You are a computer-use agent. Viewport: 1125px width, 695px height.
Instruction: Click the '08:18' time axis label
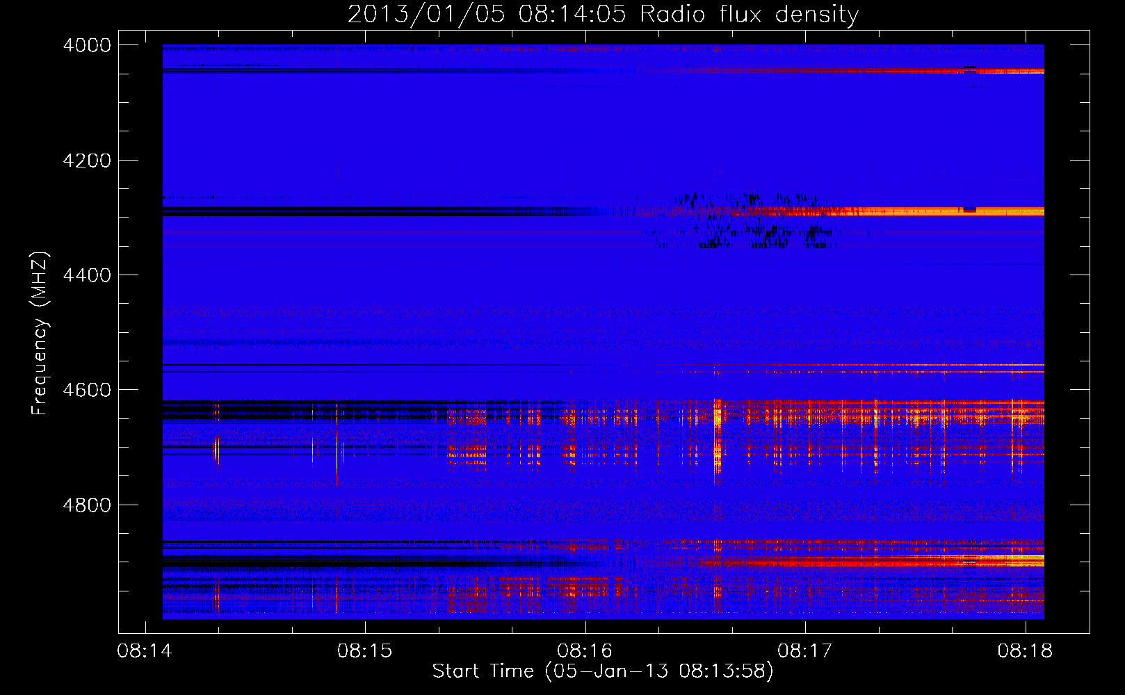tap(1025, 651)
